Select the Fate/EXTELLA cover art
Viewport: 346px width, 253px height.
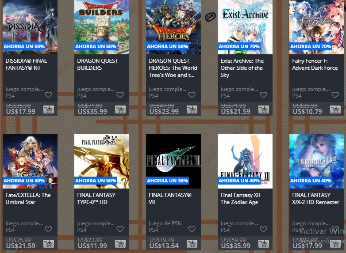point(30,161)
